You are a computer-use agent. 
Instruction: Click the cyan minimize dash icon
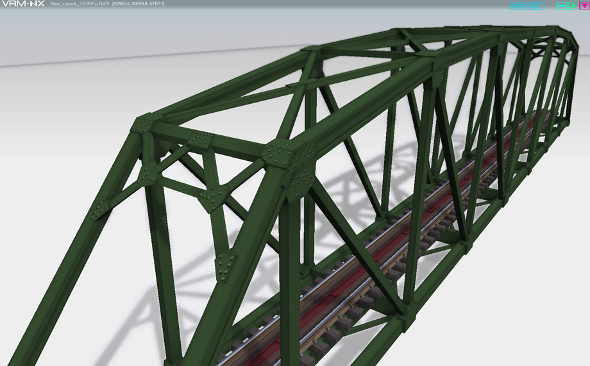pyautogui.click(x=561, y=6)
